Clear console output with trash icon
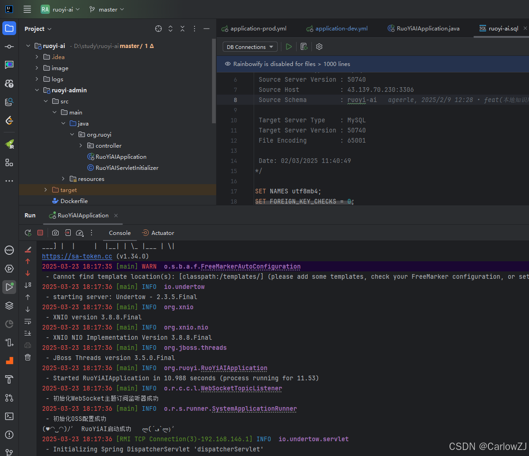Viewport: 529px width, 456px height. point(28,357)
